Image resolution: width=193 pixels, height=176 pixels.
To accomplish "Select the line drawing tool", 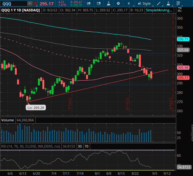I will tap(159, 3).
